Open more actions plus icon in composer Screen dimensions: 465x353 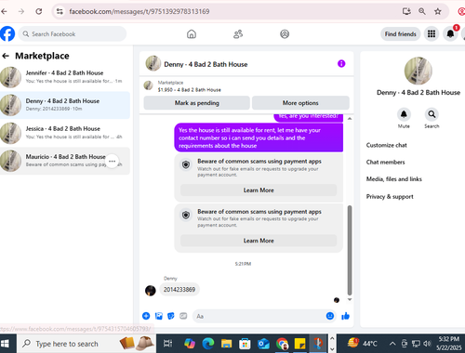click(x=146, y=316)
